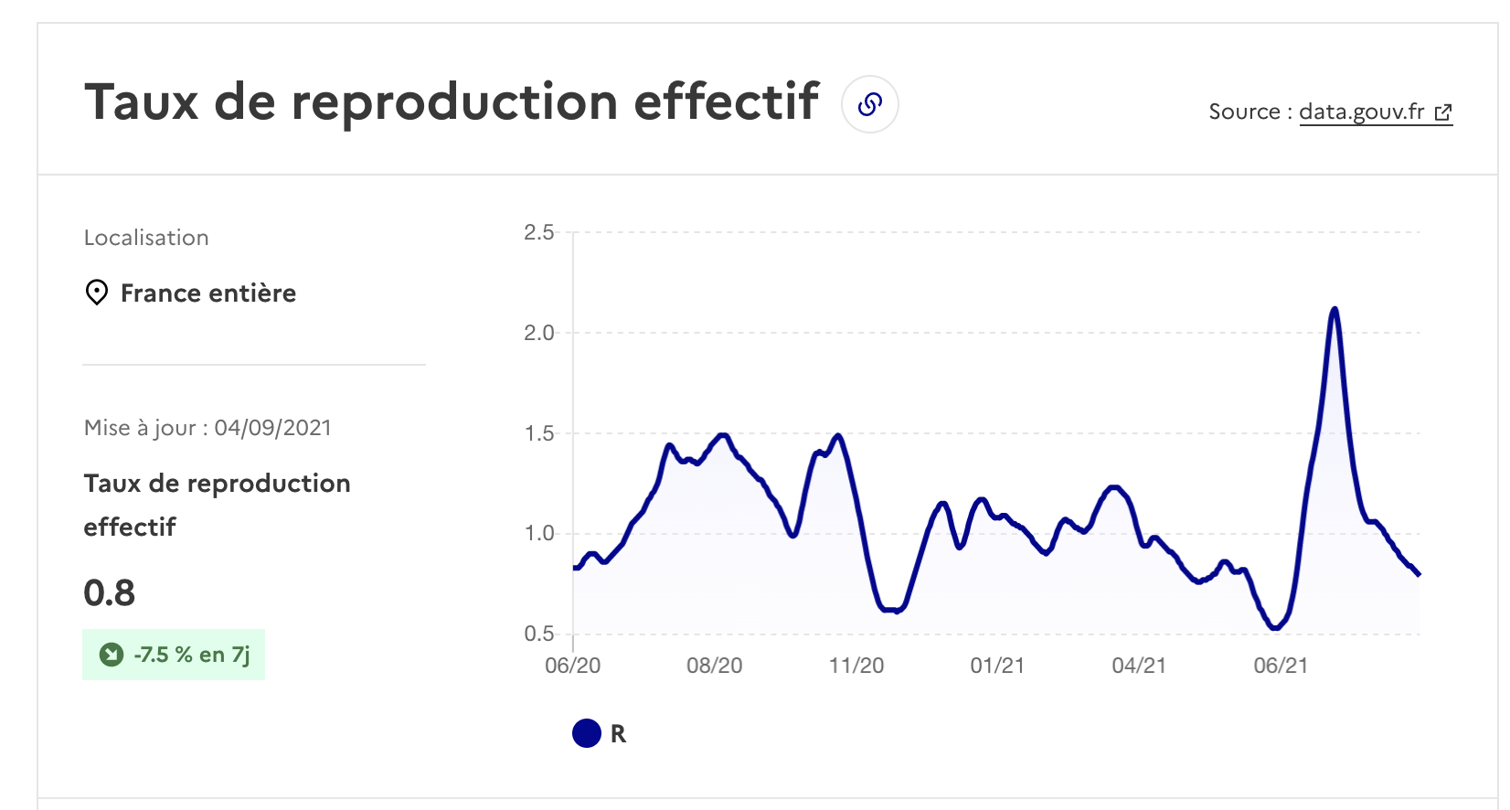Click the 2.5 y-axis label
Viewport: 1510px width, 810px height.
point(539,233)
